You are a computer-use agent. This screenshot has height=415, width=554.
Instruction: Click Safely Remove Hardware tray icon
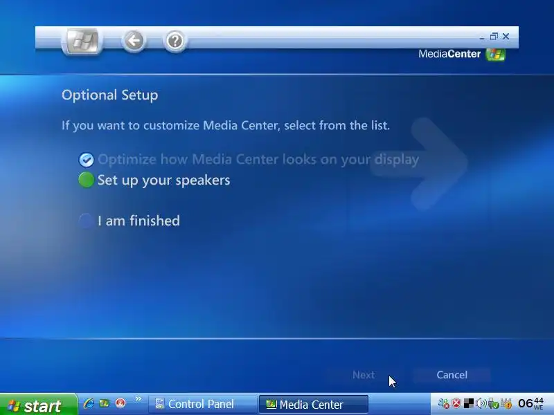coord(494,403)
